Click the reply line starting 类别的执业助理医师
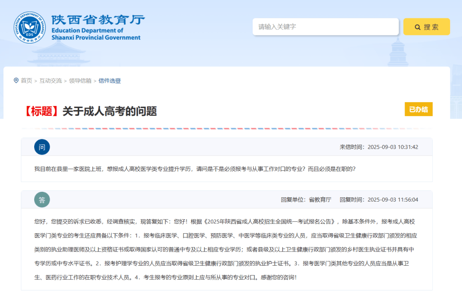The width and height of the screenshot is (462, 296). click(224, 249)
